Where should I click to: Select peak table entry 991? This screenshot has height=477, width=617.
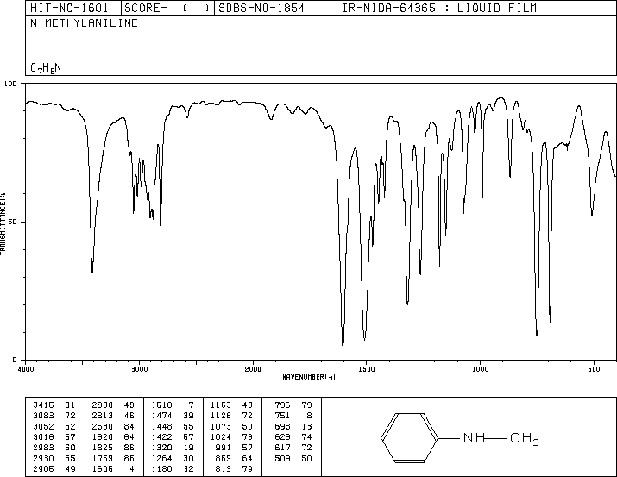(224, 448)
